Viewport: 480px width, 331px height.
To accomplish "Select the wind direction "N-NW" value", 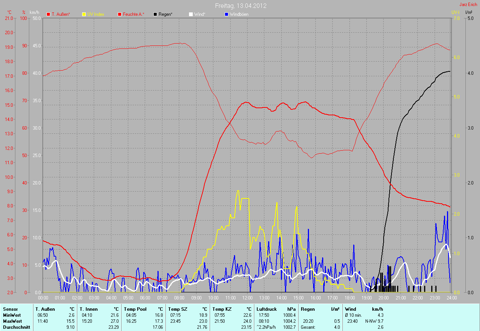I will coord(371,321).
